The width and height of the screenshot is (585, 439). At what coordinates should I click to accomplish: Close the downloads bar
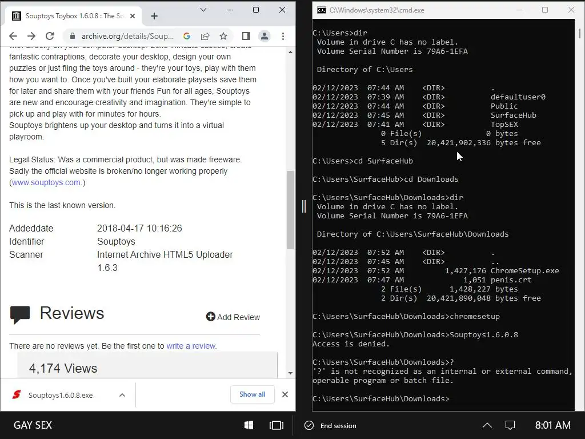pyautogui.click(x=285, y=394)
